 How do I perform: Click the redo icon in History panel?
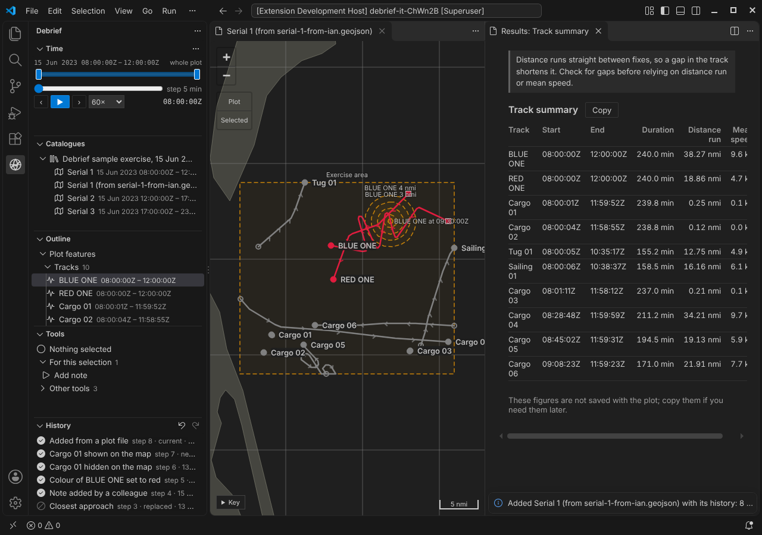[x=195, y=425]
